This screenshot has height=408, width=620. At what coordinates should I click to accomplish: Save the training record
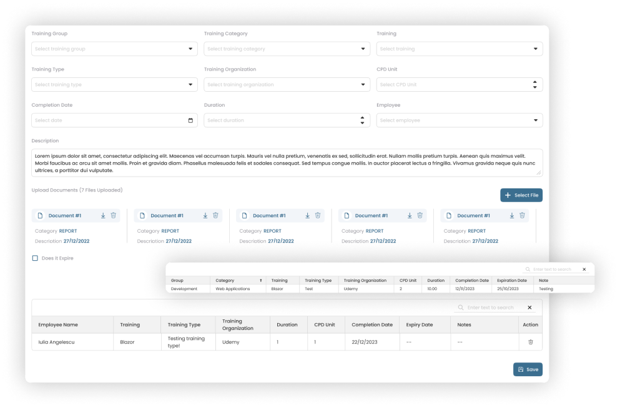point(528,369)
